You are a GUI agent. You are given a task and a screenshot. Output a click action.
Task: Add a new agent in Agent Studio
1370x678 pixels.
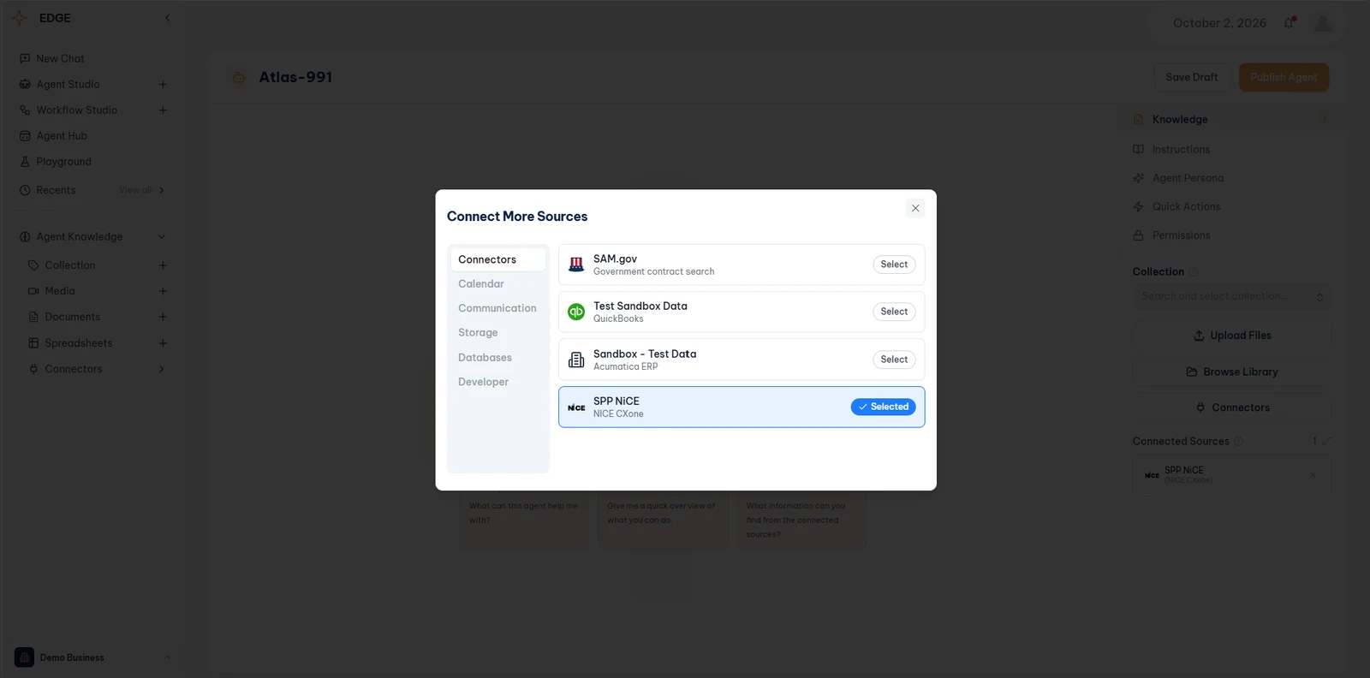point(162,85)
